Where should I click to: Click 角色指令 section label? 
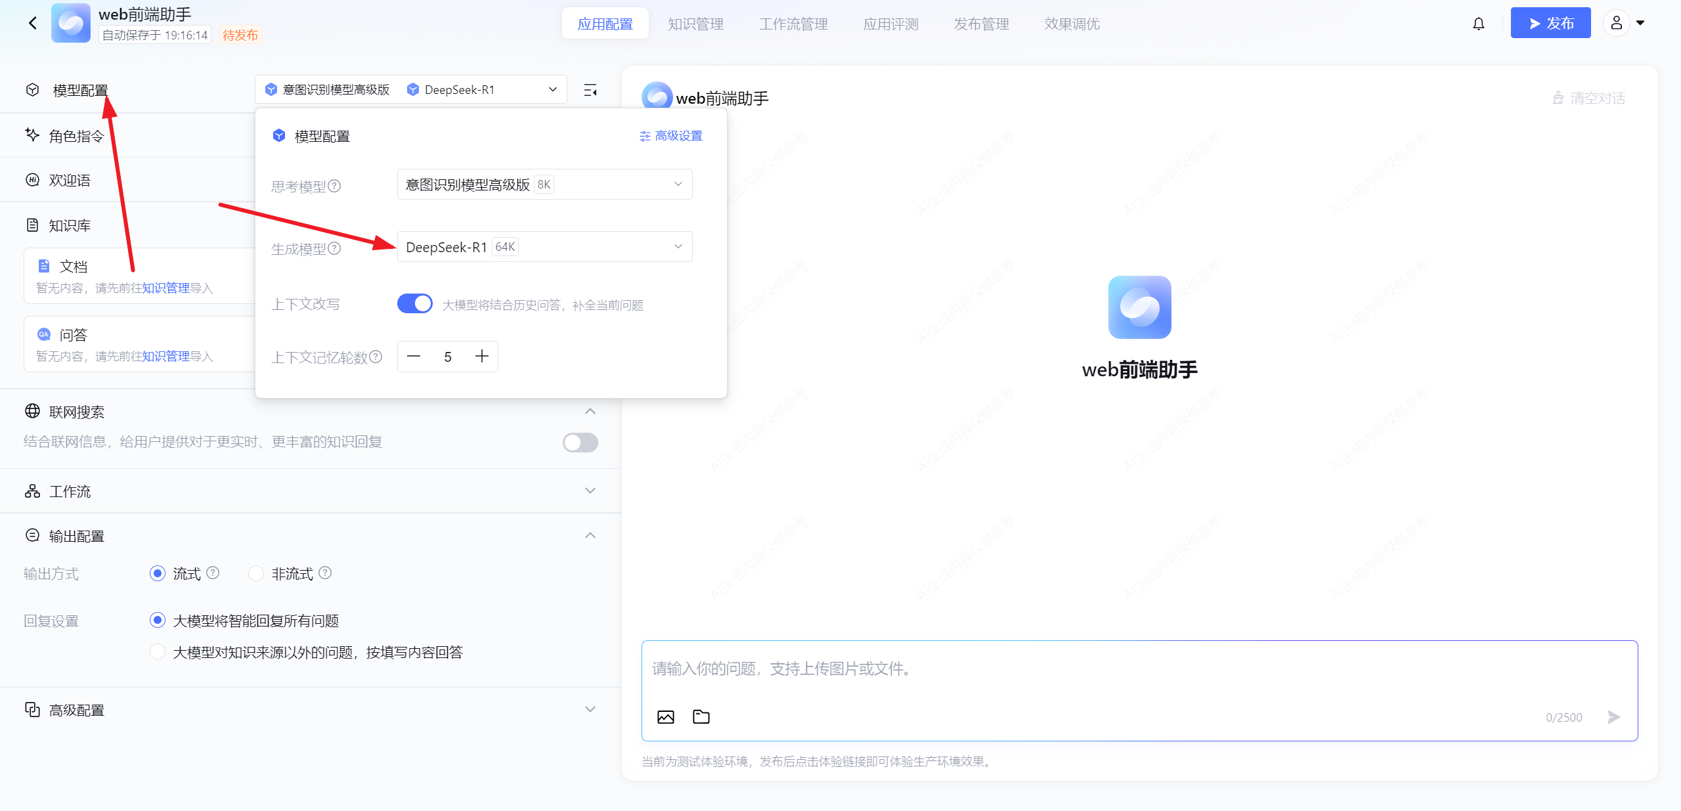(x=76, y=136)
